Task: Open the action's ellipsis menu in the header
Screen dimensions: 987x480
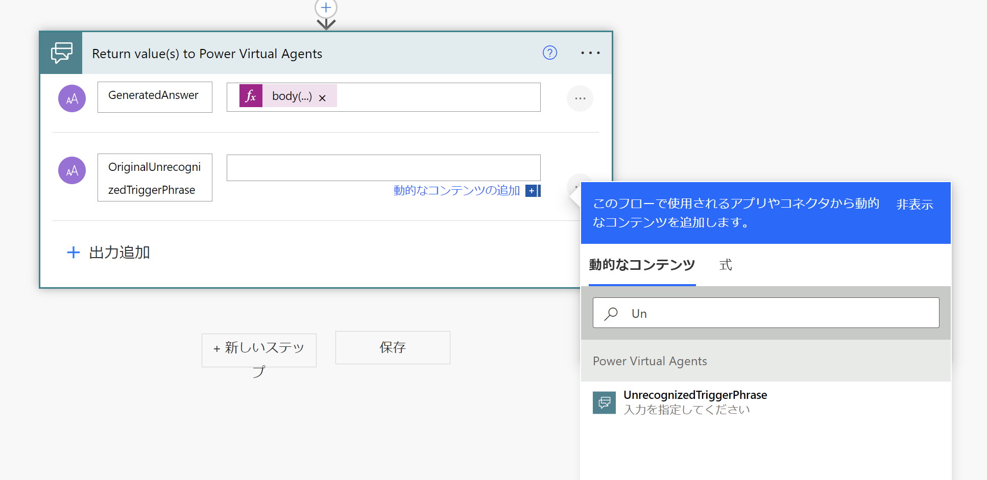Action: click(x=590, y=53)
